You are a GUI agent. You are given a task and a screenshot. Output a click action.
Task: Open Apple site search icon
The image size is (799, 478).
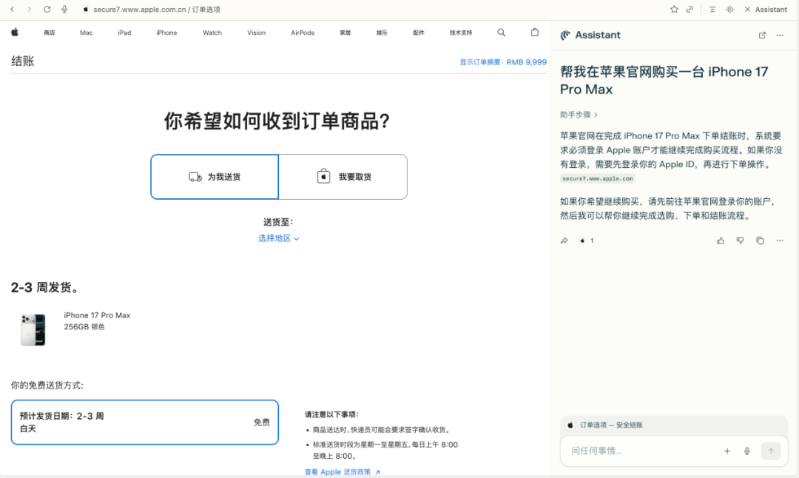[502, 33]
